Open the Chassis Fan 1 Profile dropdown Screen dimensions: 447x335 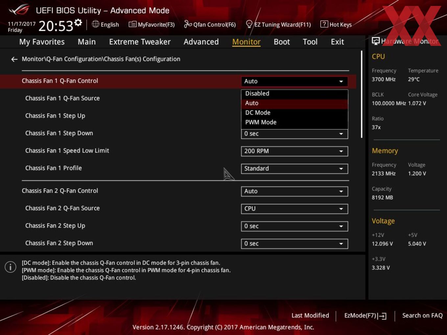(x=294, y=168)
